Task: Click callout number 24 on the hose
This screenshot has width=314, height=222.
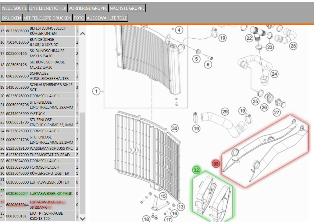Action: 274,74
